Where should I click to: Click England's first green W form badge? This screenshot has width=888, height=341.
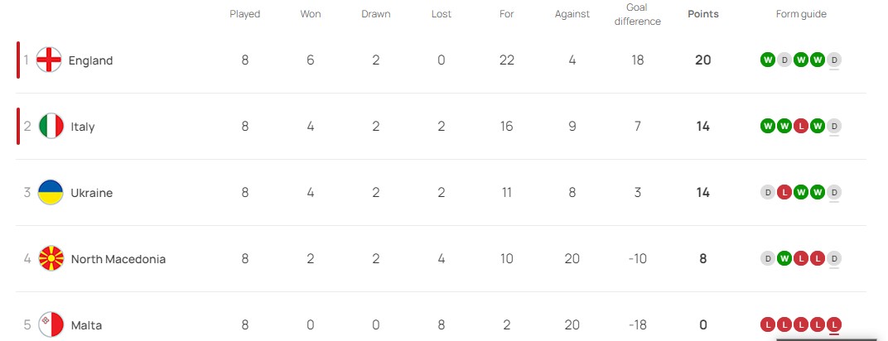(x=768, y=60)
